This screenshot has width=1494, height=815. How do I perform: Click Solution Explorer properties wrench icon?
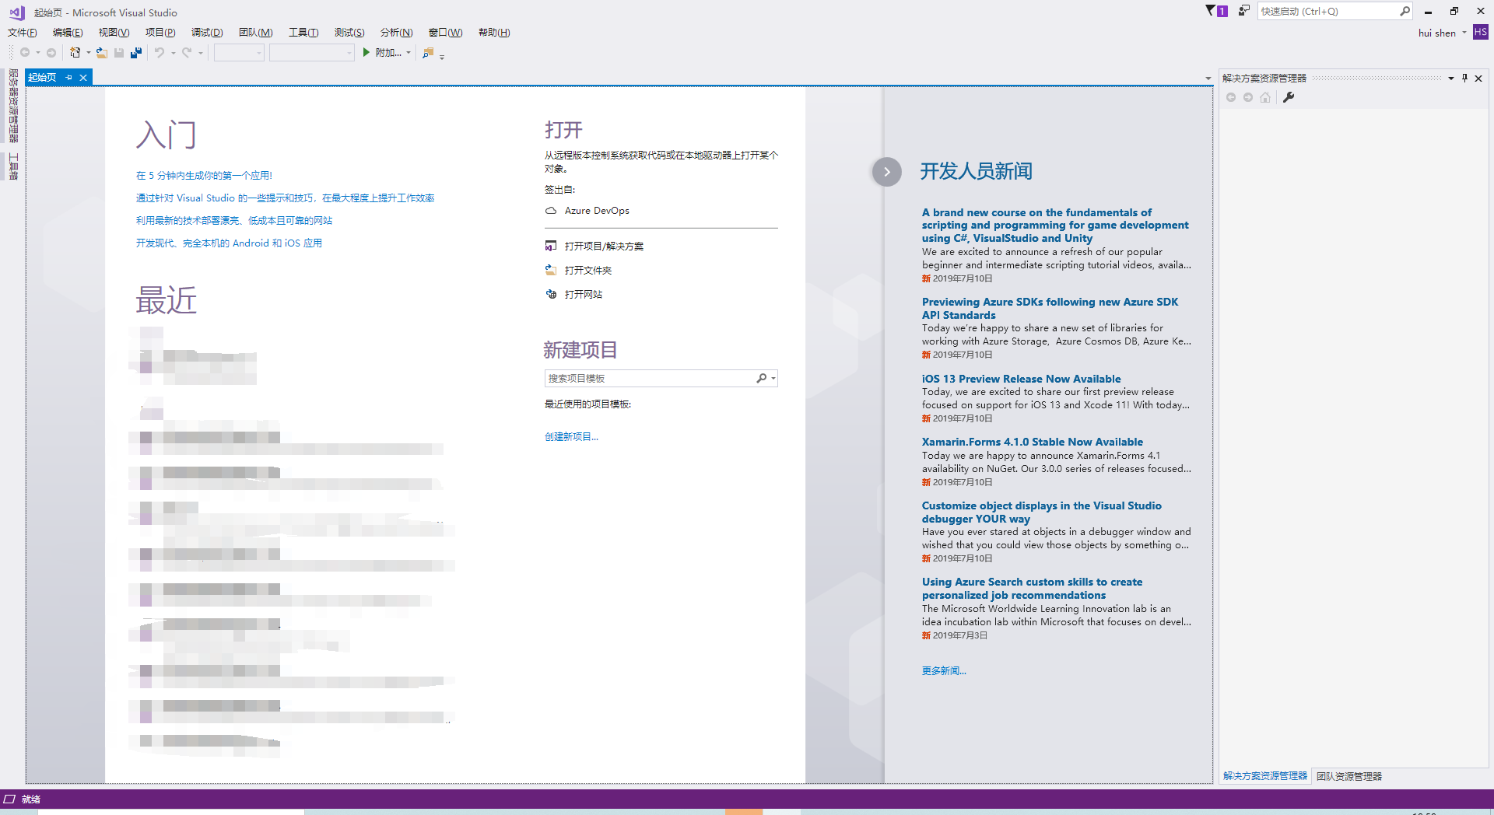(x=1289, y=97)
